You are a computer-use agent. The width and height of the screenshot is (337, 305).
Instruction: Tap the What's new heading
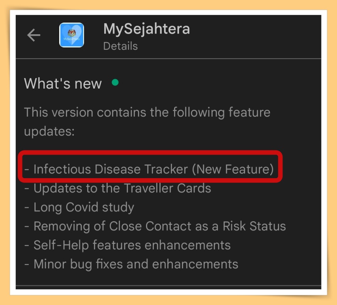tap(63, 84)
